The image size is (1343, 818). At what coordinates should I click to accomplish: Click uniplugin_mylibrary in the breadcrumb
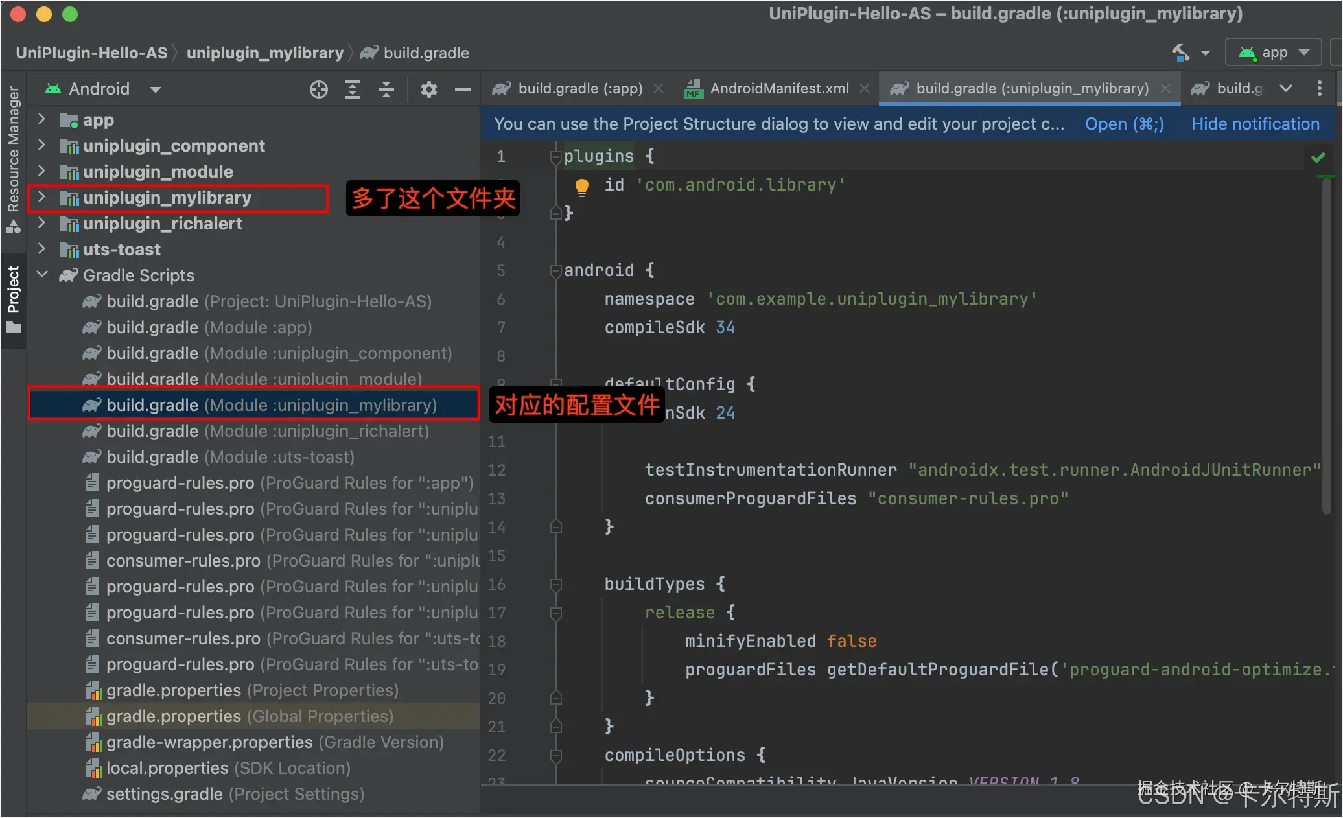pos(265,53)
